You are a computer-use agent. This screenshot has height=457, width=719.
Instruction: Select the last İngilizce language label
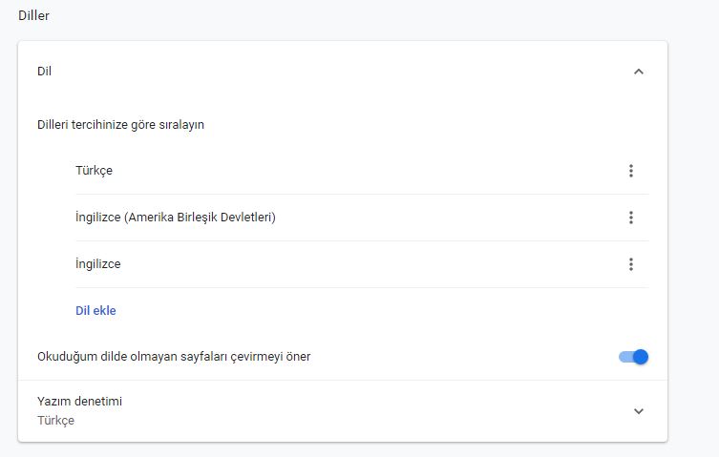(x=98, y=264)
